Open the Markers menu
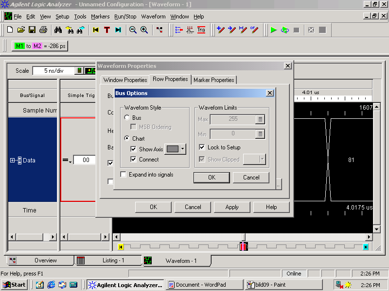Image resolution: width=389 pixels, height=291 pixels. click(x=100, y=16)
